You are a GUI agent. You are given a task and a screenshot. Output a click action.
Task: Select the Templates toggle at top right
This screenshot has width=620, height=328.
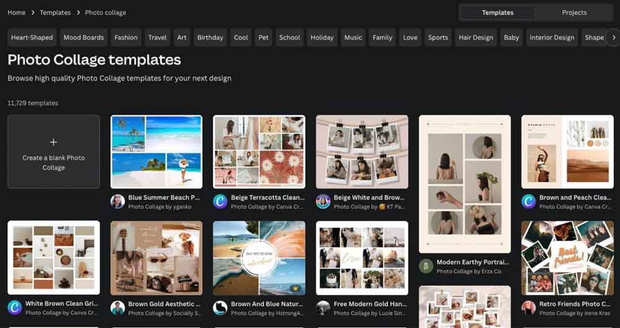[497, 12]
